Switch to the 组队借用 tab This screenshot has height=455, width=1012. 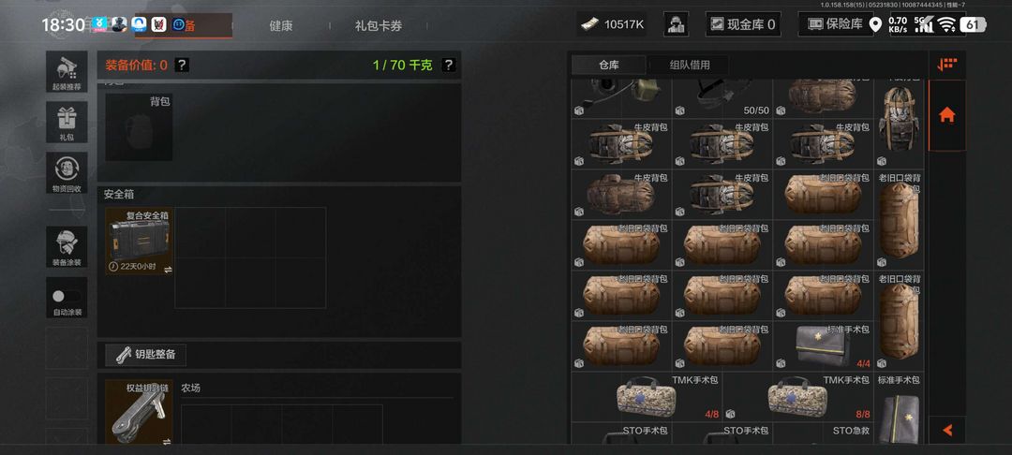click(690, 65)
